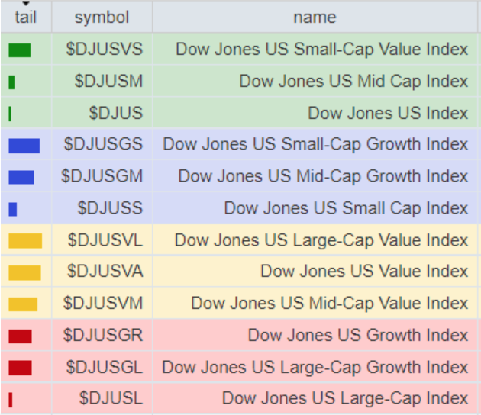
Task: Open Dow Jones US Mid-Cap Growth Index row
Action: [x=323, y=176]
